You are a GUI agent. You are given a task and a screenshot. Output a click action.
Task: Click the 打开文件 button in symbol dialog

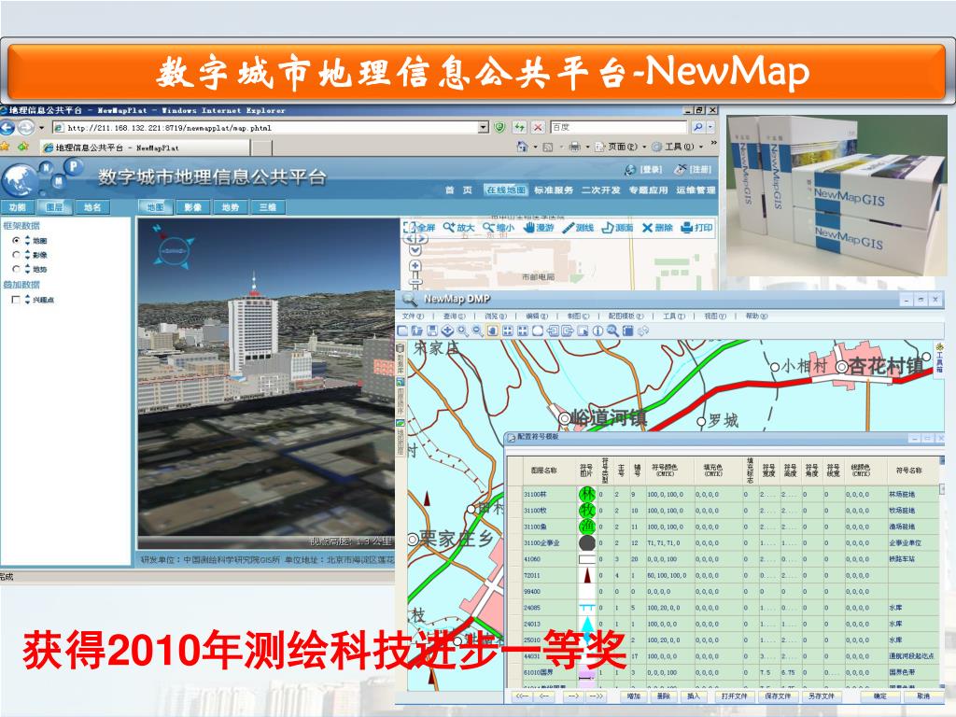click(734, 696)
